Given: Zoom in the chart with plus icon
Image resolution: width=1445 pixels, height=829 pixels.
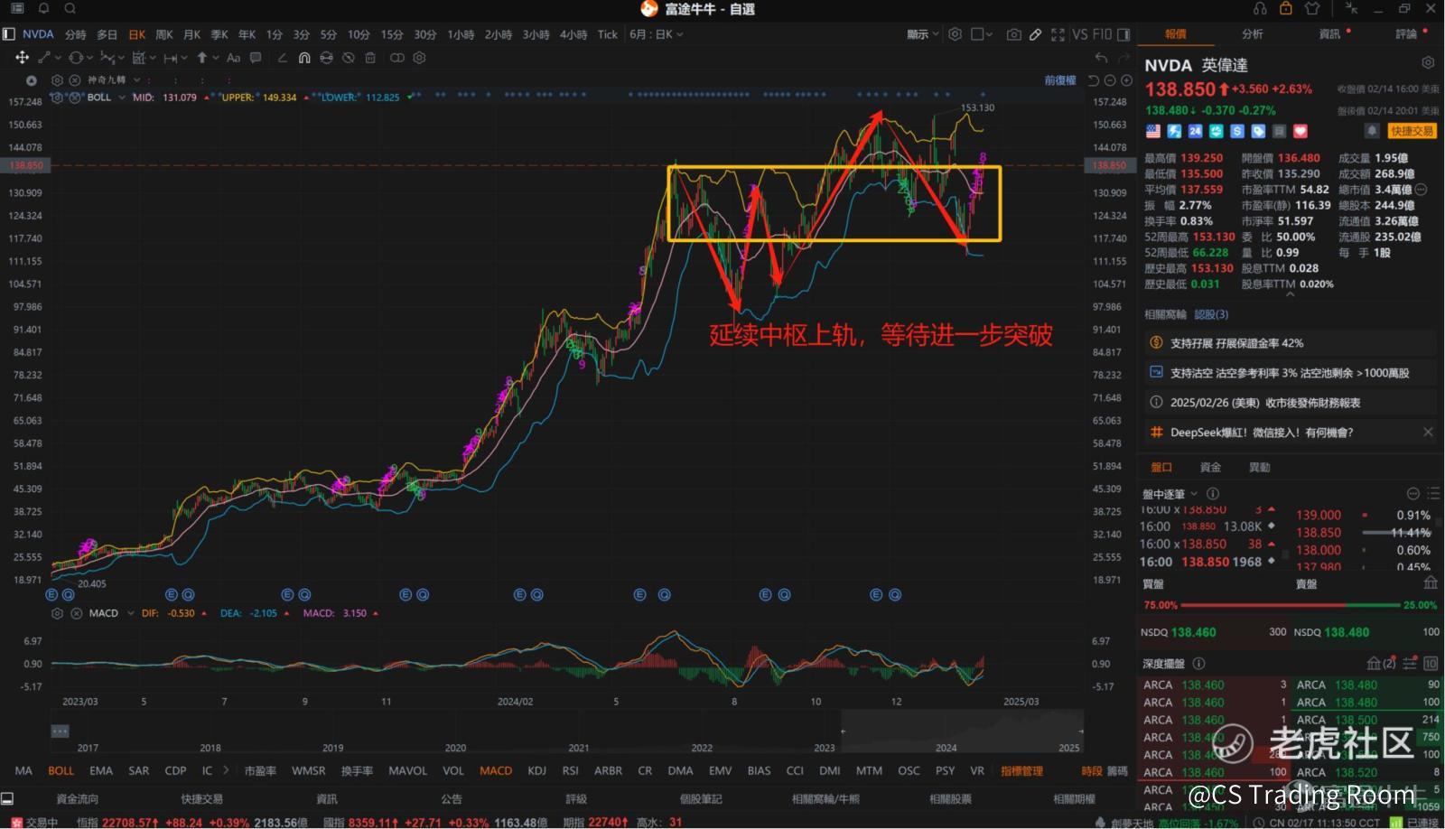Looking at the screenshot, I should (x=1126, y=80).
